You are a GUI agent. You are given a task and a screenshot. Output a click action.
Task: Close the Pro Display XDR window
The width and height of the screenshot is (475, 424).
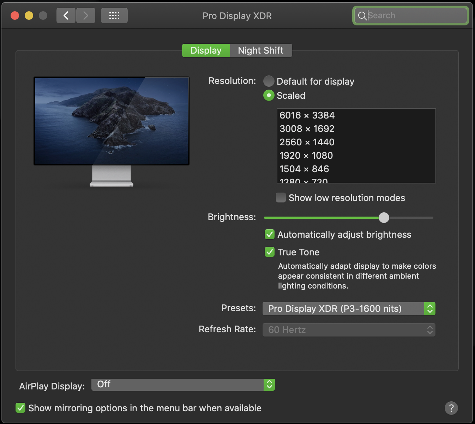[x=15, y=16]
